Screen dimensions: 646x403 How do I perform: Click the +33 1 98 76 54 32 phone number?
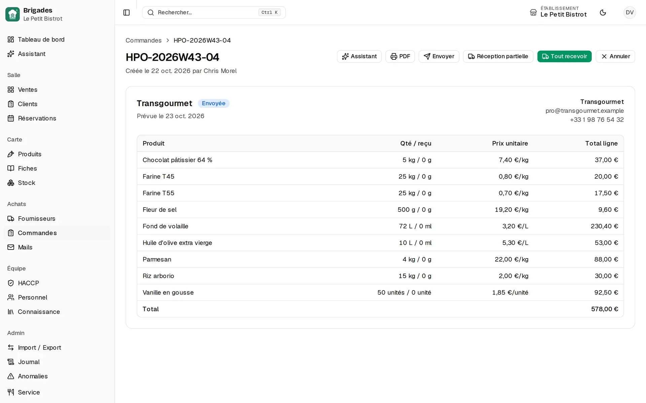597,120
